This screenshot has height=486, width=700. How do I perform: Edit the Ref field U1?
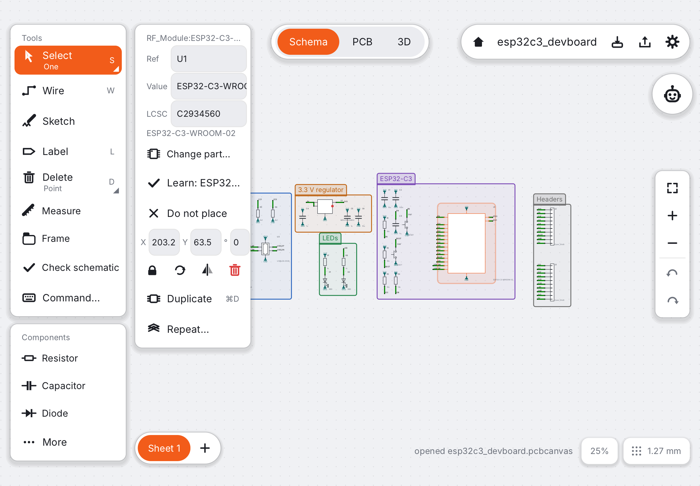click(x=209, y=59)
